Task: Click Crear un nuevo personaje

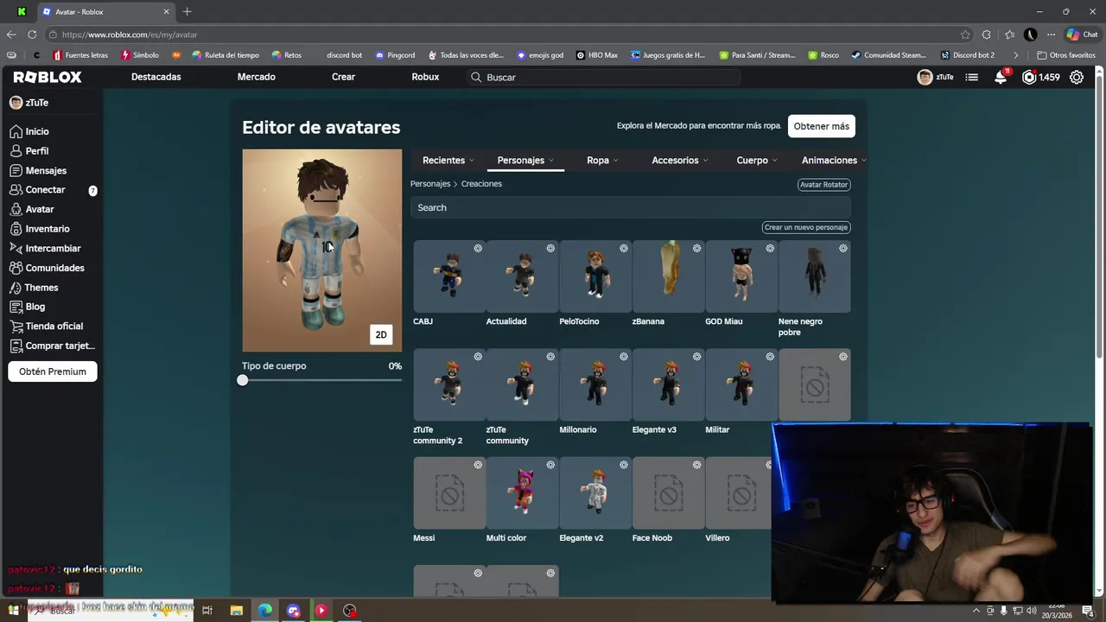Action: point(806,227)
